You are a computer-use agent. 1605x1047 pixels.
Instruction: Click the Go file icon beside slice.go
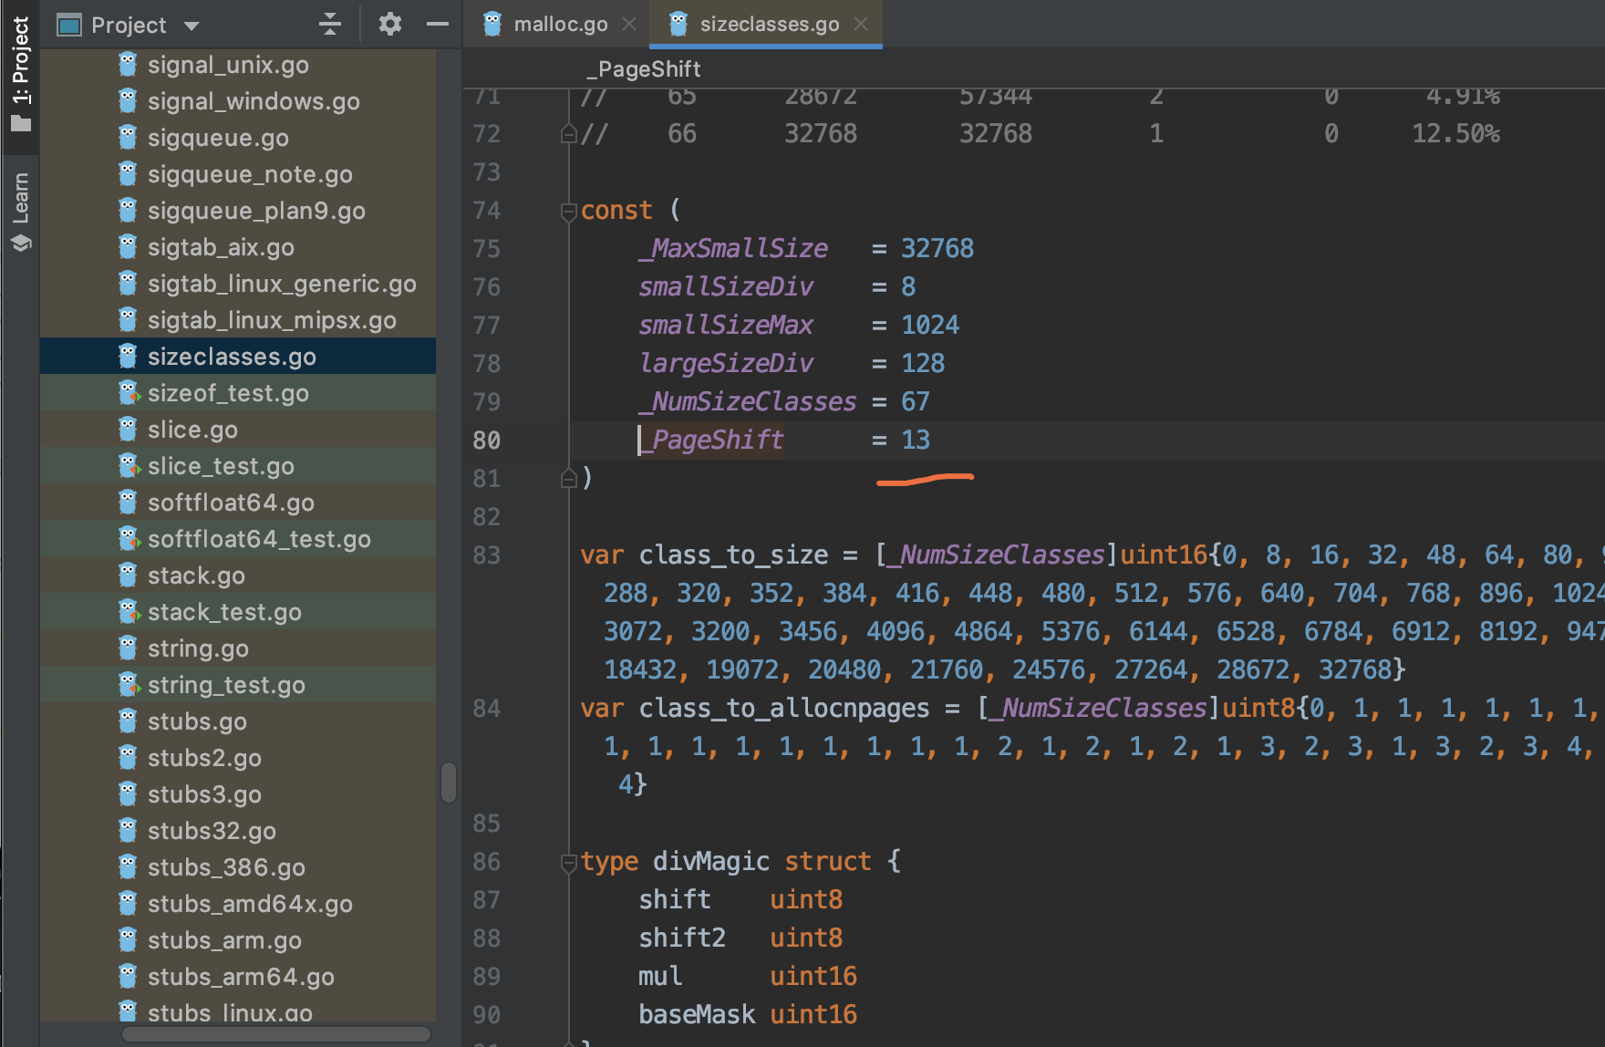(128, 430)
